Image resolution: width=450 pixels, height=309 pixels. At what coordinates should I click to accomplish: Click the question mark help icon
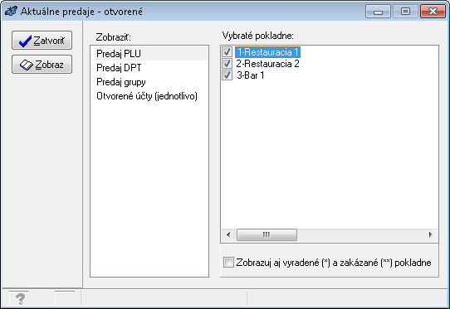click(x=20, y=299)
